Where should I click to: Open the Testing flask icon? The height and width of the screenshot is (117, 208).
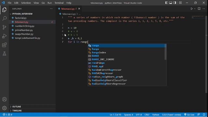4,54
